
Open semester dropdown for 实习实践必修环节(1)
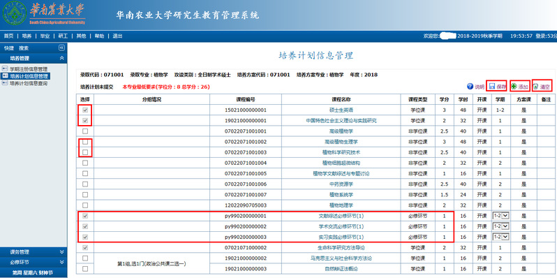[501, 237]
